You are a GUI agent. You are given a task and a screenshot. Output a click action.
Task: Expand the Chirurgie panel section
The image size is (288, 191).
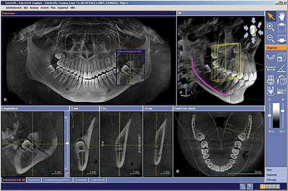(x=276, y=180)
